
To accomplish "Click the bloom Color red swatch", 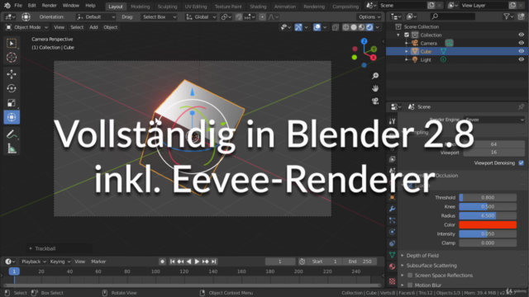I will point(488,224).
